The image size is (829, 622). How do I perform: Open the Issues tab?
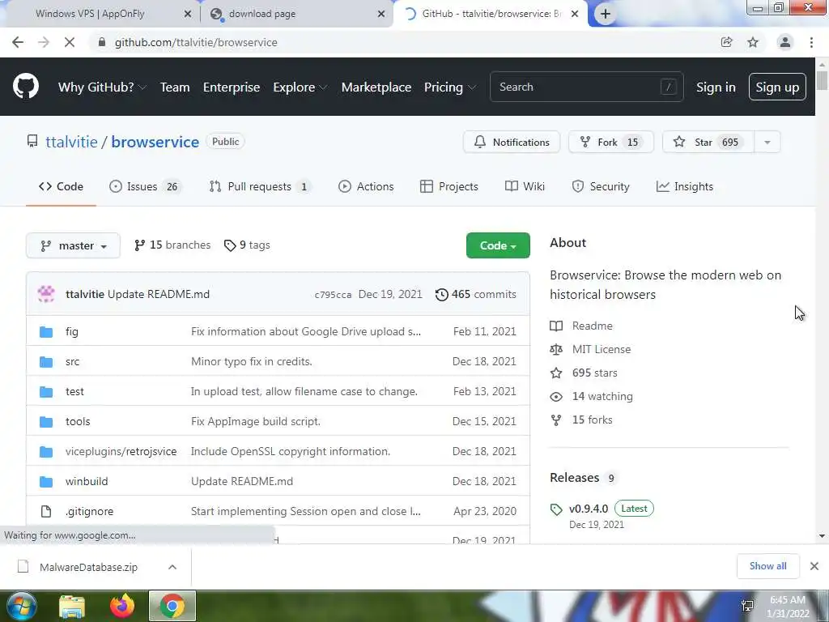coord(146,187)
